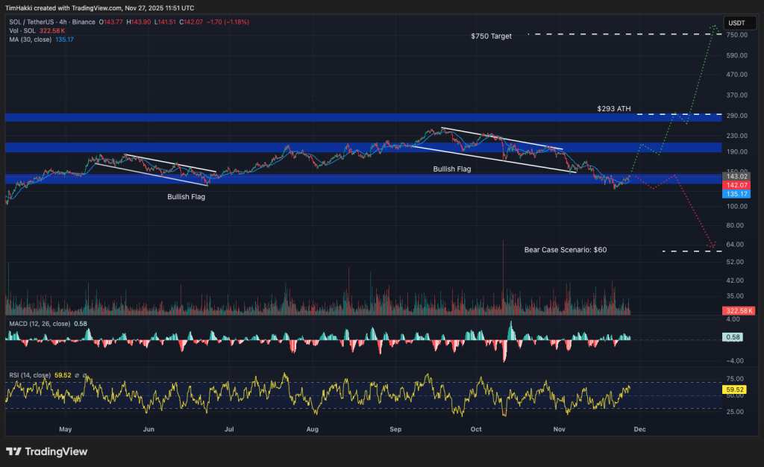Click the MACD (12, 26, close) pane title
The width and height of the screenshot is (764, 467).
click(x=40, y=323)
